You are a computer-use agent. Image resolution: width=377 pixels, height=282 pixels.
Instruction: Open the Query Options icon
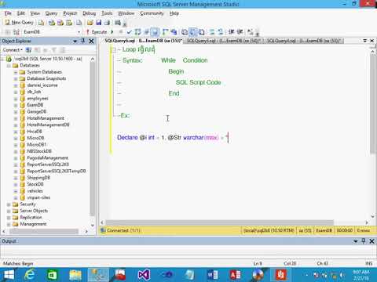pyautogui.click(x=147, y=32)
